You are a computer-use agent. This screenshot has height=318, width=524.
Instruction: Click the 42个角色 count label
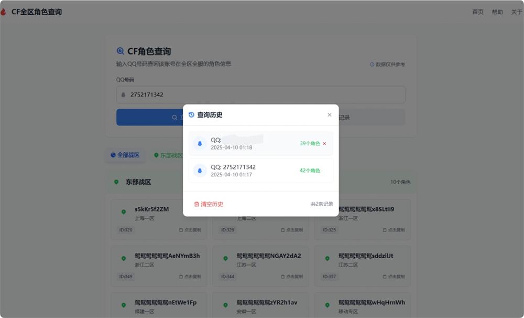(x=310, y=171)
